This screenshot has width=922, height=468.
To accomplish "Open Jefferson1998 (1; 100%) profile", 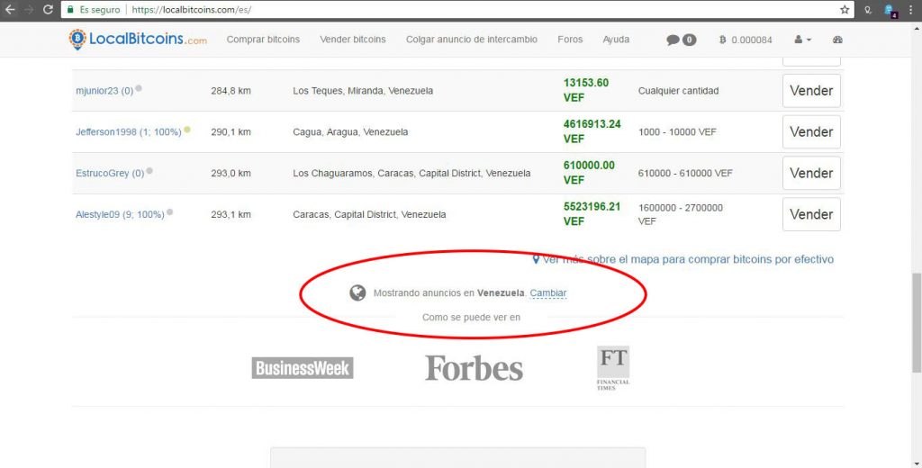I will click(x=128, y=132).
